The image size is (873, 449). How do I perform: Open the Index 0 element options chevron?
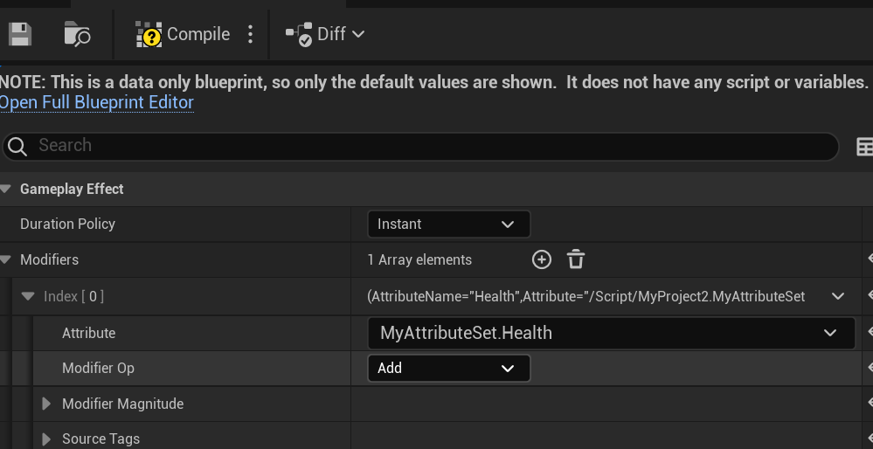tap(838, 296)
